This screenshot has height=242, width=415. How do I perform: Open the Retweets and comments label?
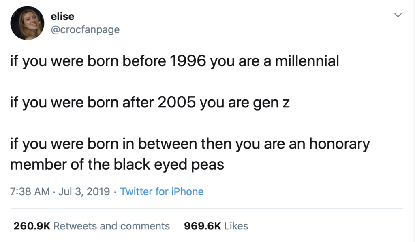pyautogui.click(x=111, y=226)
